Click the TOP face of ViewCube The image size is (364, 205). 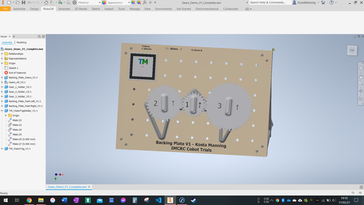pos(352,50)
